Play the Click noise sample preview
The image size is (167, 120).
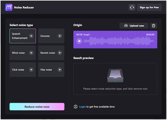click(x=31, y=70)
